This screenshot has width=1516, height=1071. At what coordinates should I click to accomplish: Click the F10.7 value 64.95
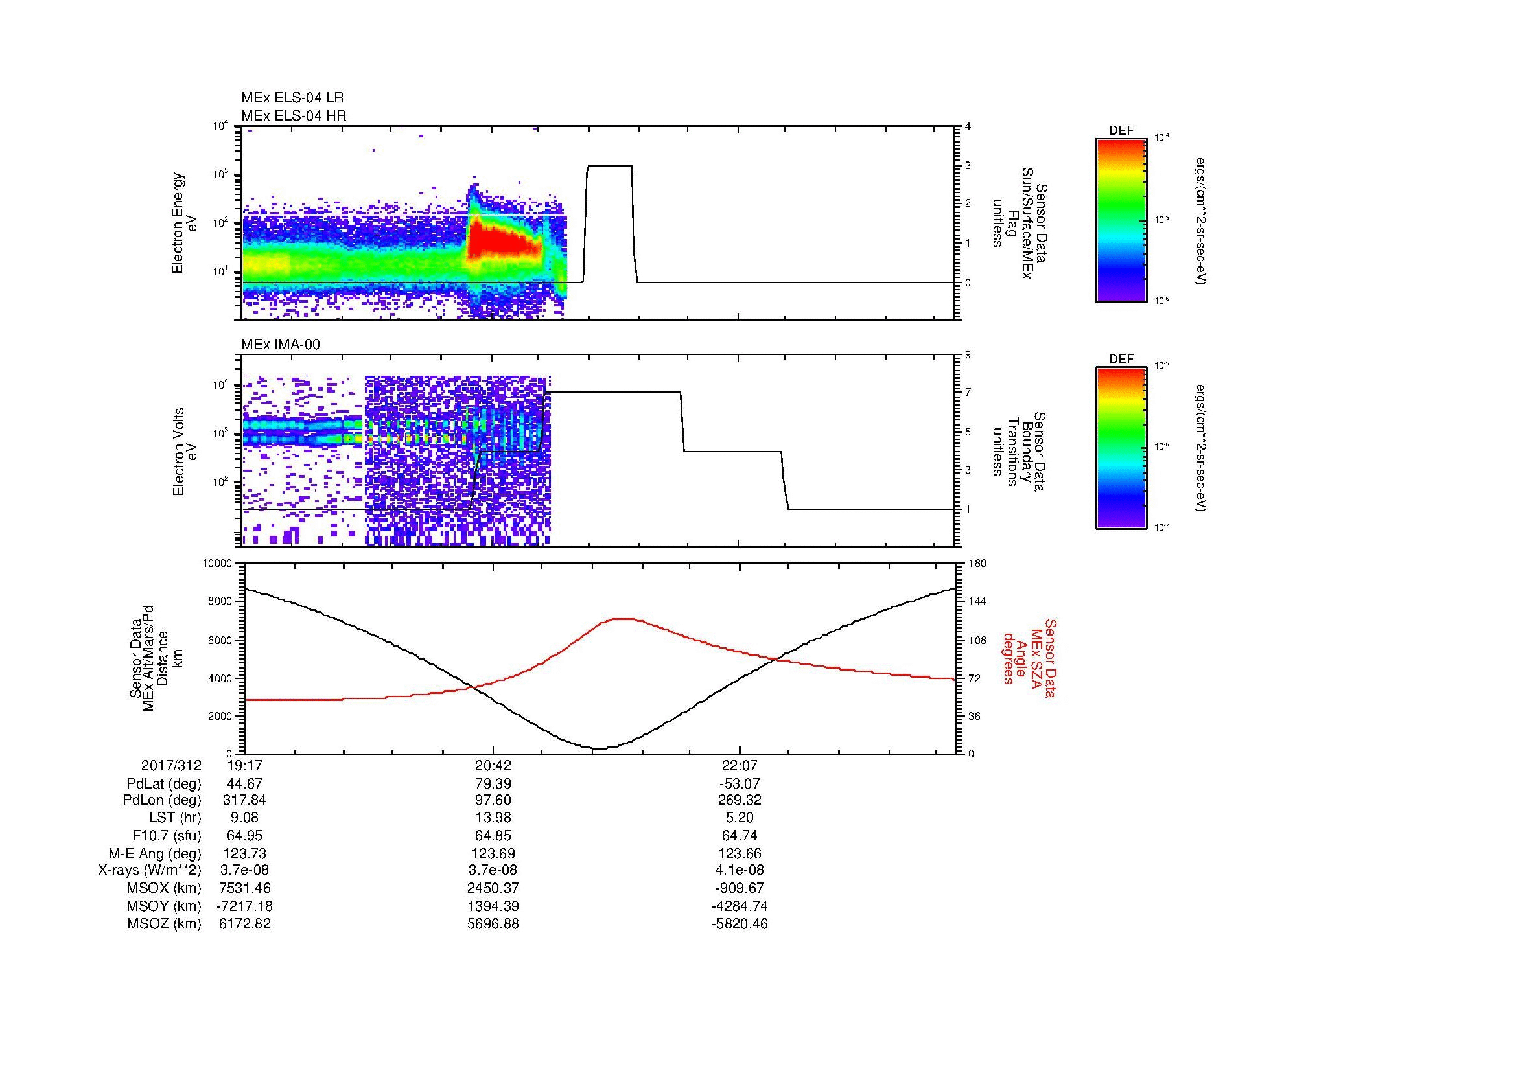point(245,836)
